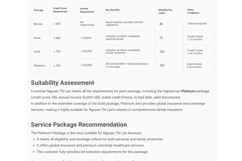Select the Platinum monthly fee value 190
The width and height of the screenshot is (242, 161).
click(x=162, y=65)
